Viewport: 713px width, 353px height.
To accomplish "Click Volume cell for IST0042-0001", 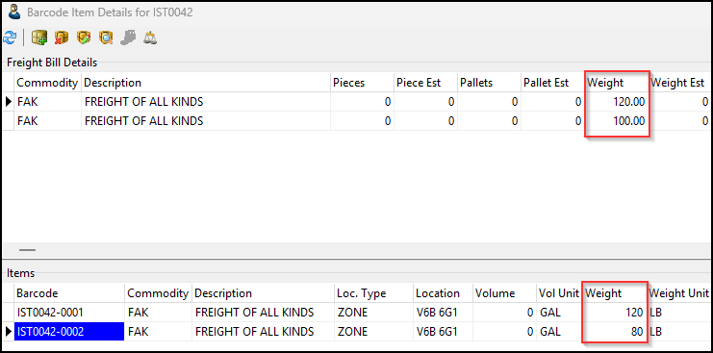I will 504,312.
